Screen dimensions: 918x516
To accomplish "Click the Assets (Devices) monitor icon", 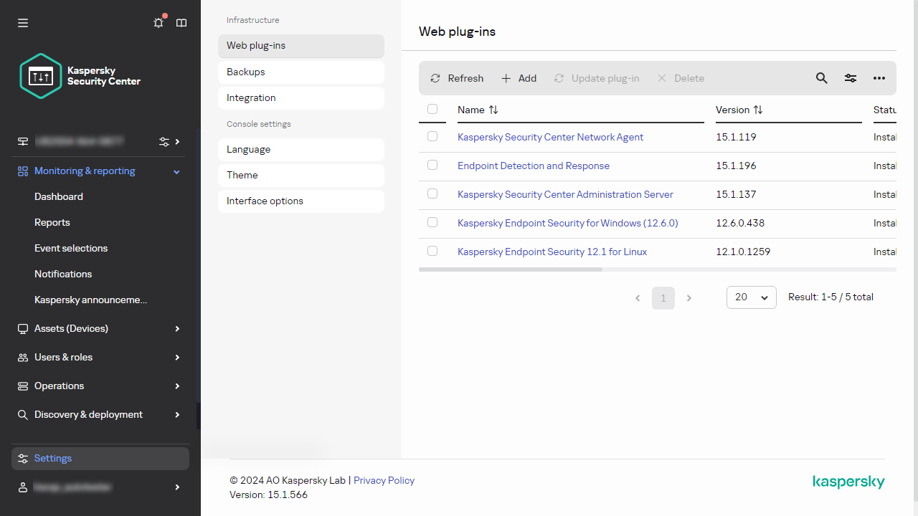I will point(23,329).
